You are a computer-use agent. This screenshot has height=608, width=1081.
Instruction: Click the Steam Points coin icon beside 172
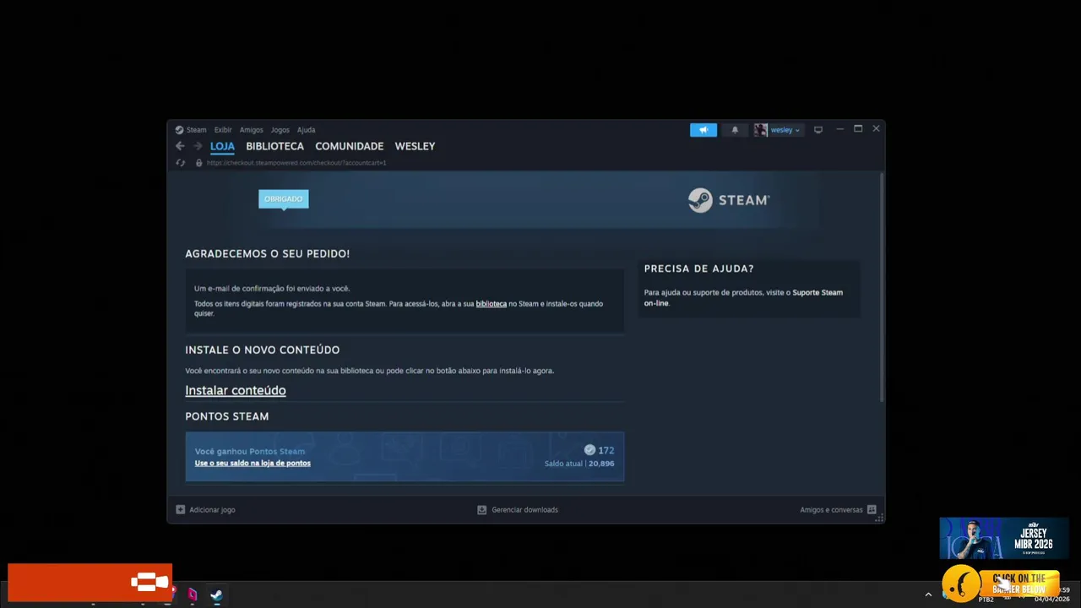[589, 450]
